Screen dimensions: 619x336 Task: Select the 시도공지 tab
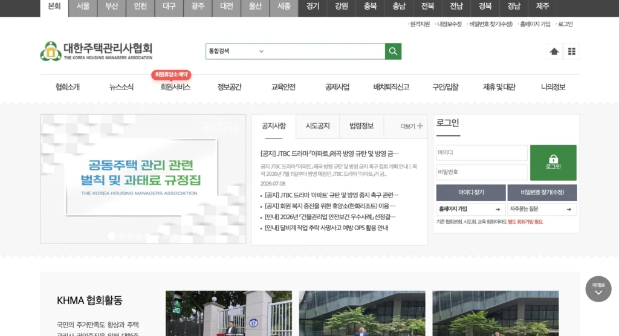(x=318, y=126)
